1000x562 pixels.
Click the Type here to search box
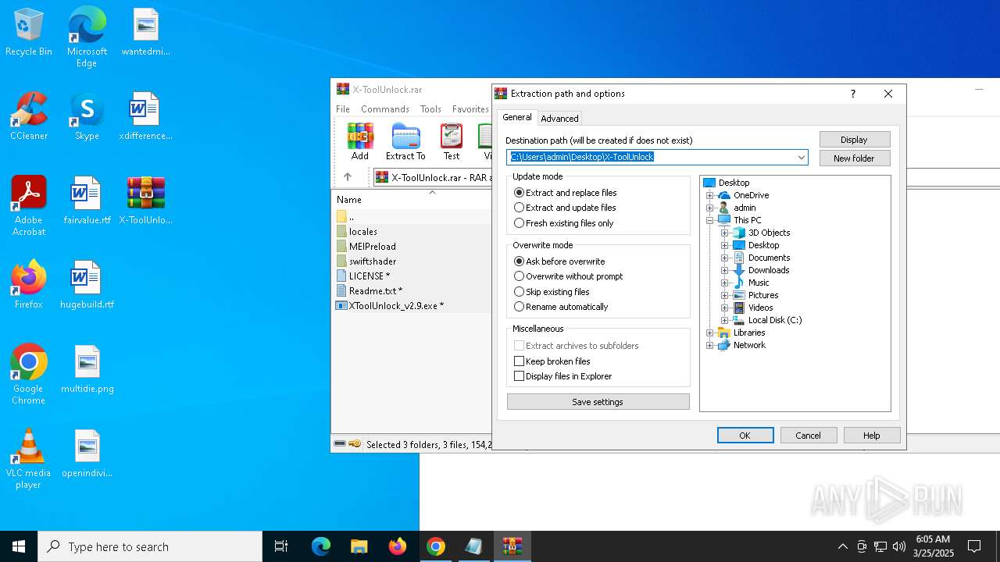click(150, 546)
